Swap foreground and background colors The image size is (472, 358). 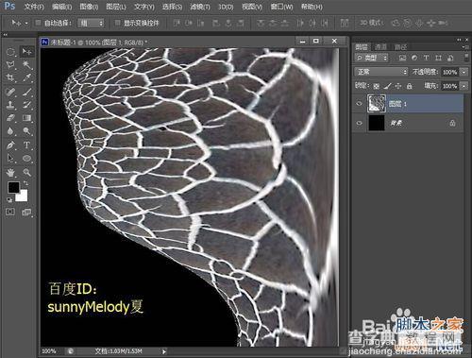pos(25,183)
